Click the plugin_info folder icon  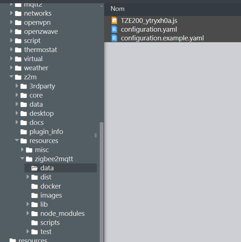(24, 132)
